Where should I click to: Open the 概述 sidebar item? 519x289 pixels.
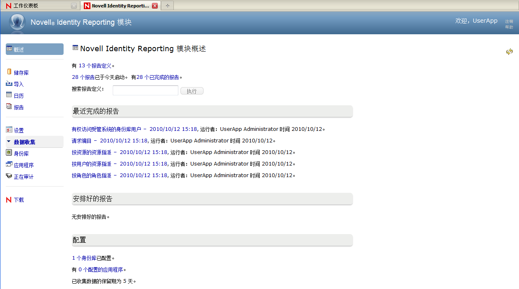35,49
